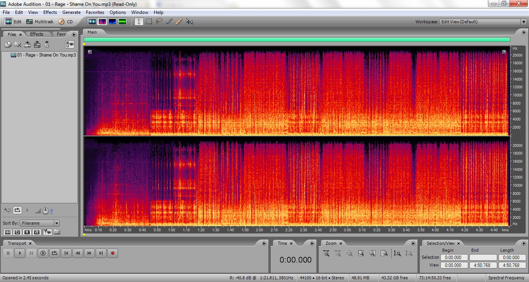Viewport: 529px width, 282px height.
Task: Open the Effects menu
Action: 50,12
